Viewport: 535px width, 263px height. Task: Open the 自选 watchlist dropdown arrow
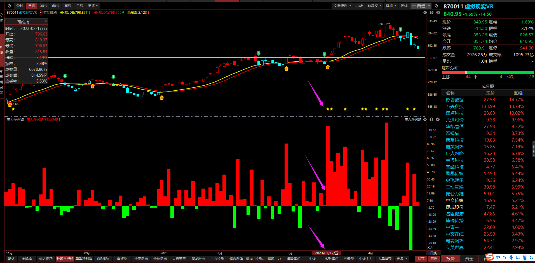429,6
